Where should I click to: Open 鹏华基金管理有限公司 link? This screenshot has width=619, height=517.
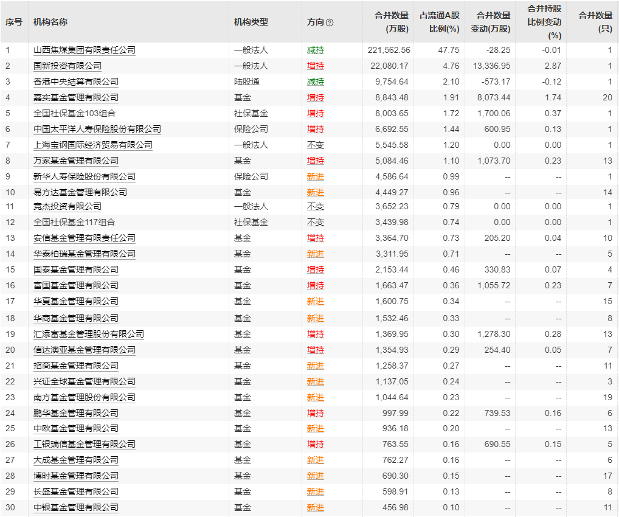point(76,413)
